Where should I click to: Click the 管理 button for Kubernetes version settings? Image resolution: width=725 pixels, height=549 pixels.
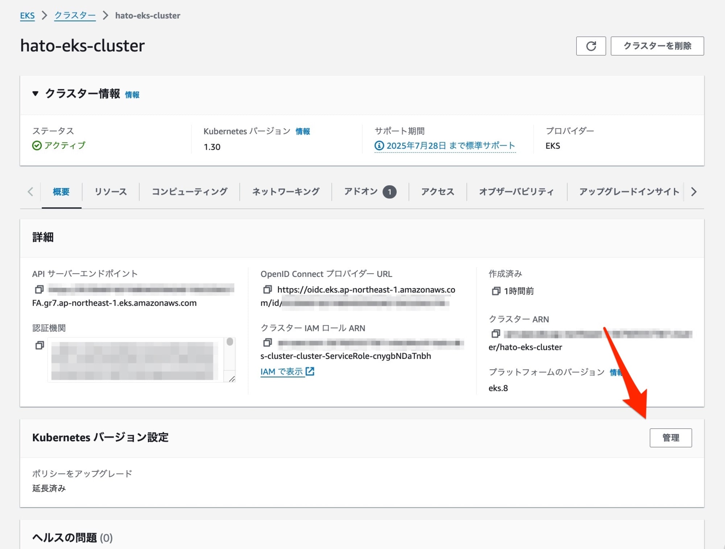click(x=671, y=438)
